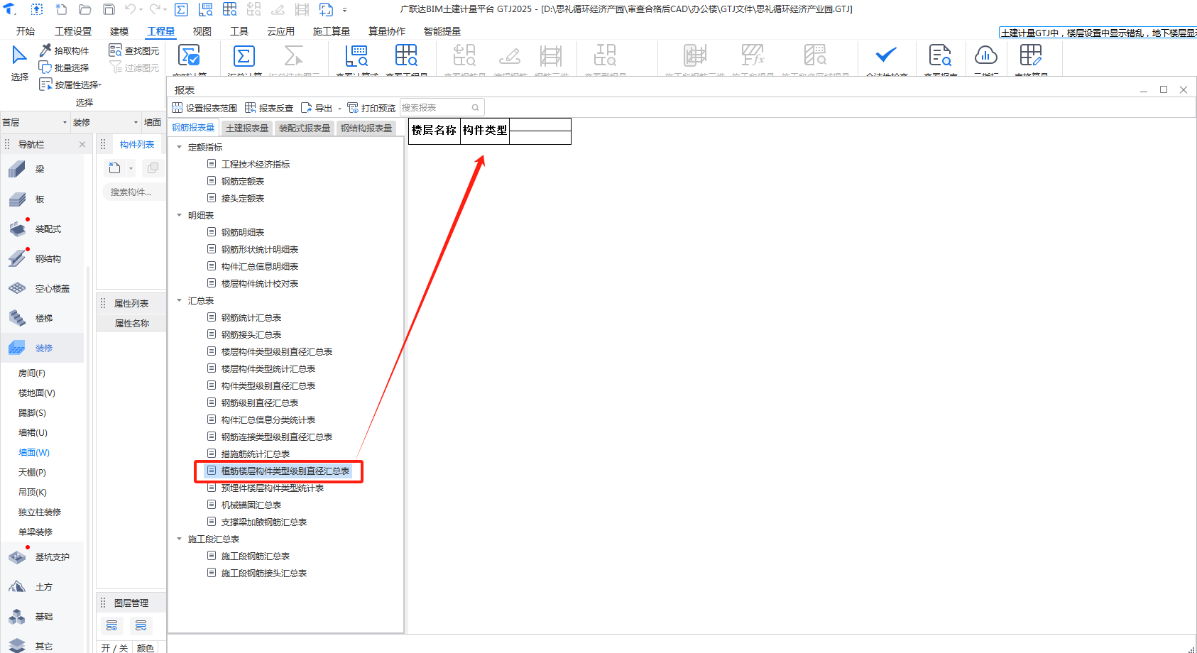Click the Save icon in quick access toolbar
1197x653 pixels.
point(109,9)
